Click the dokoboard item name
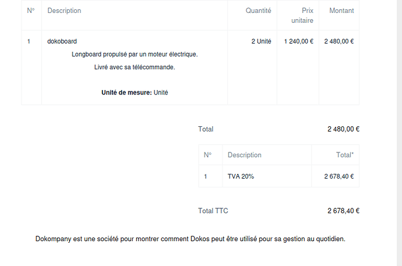 62,41
